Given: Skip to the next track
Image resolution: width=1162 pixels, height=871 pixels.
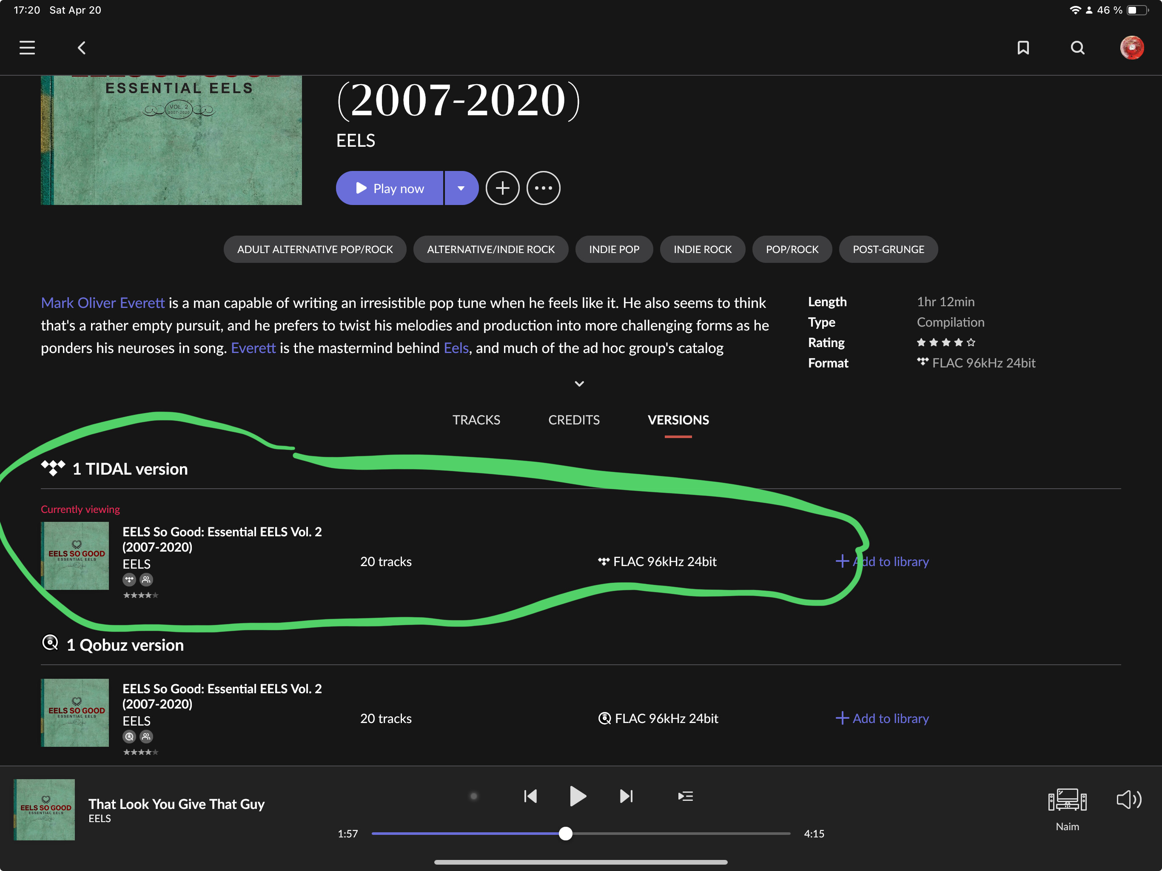Looking at the screenshot, I should tap(626, 797).
